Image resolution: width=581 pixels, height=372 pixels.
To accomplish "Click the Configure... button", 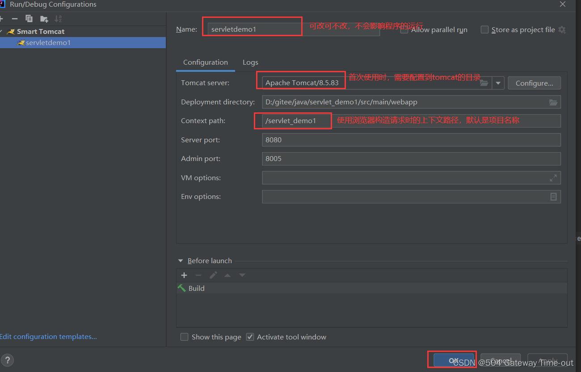I will (x=535, y=83).
